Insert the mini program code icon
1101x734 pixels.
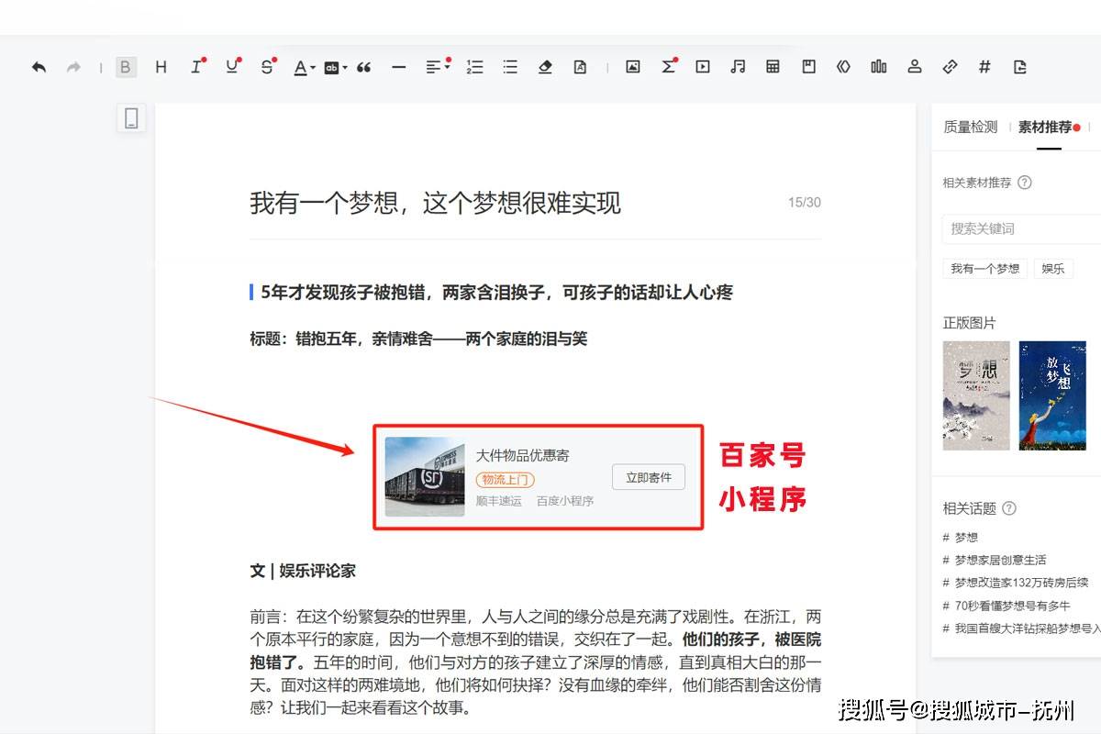(x=844, y=67)
